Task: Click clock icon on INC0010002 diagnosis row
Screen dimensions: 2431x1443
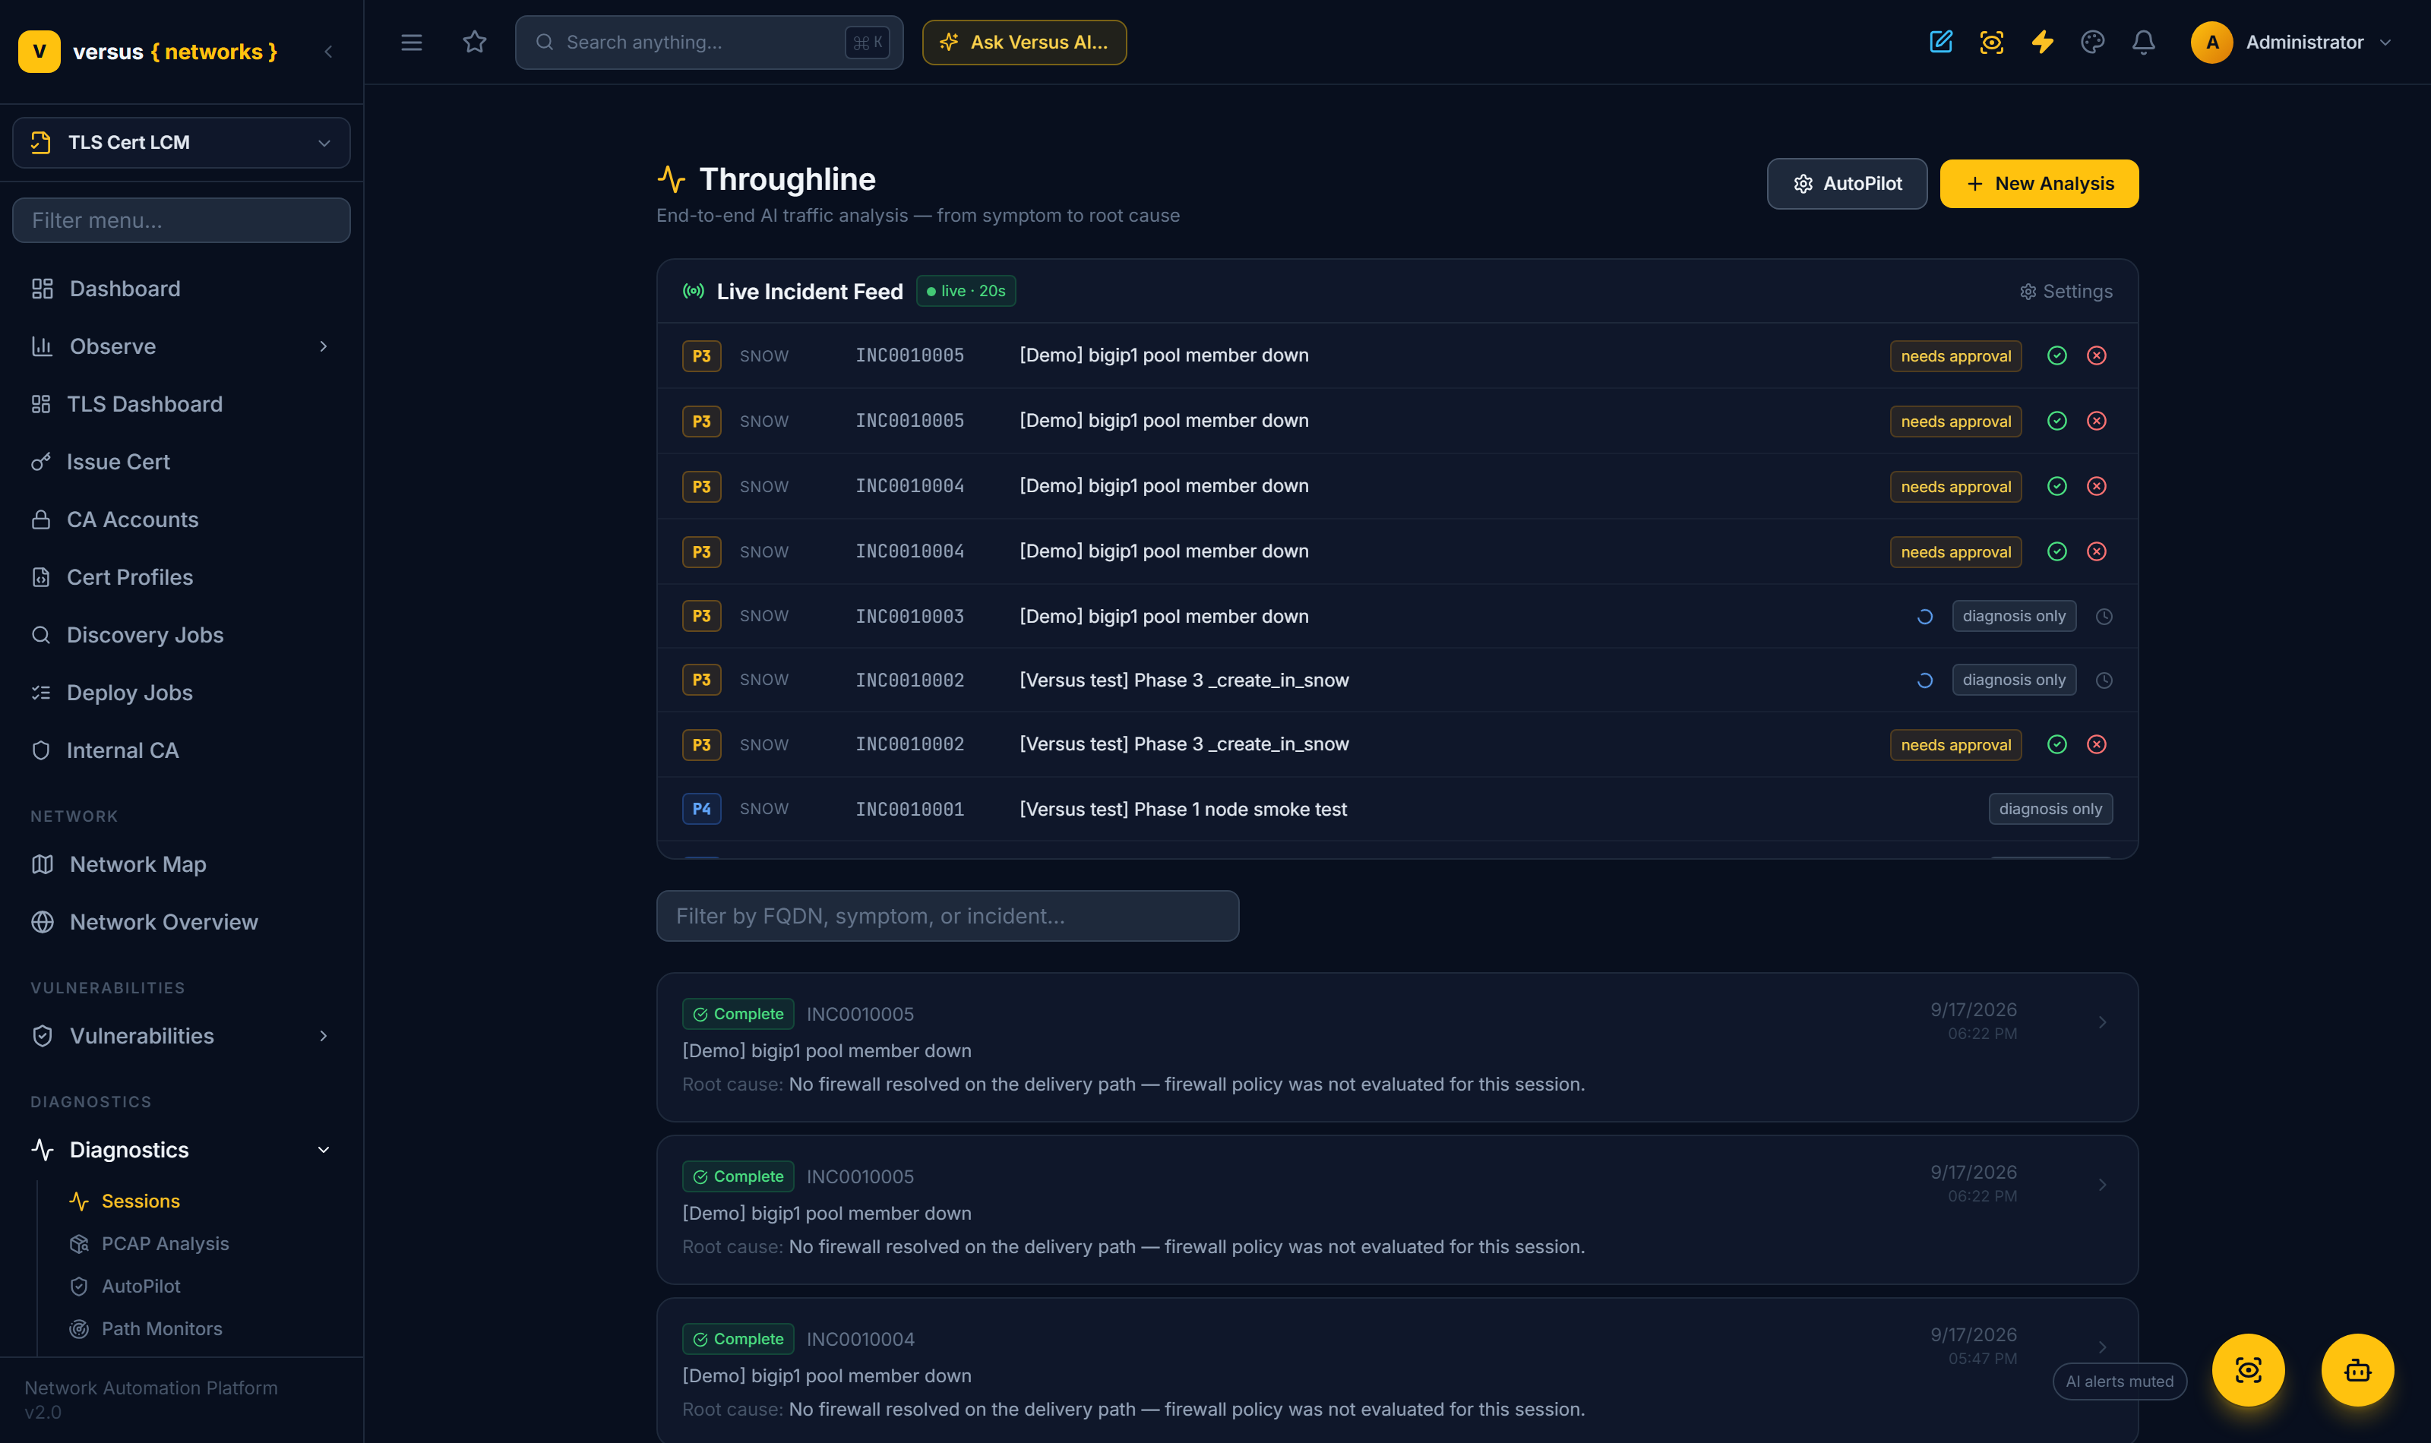Action: (x=2104, y=680)
